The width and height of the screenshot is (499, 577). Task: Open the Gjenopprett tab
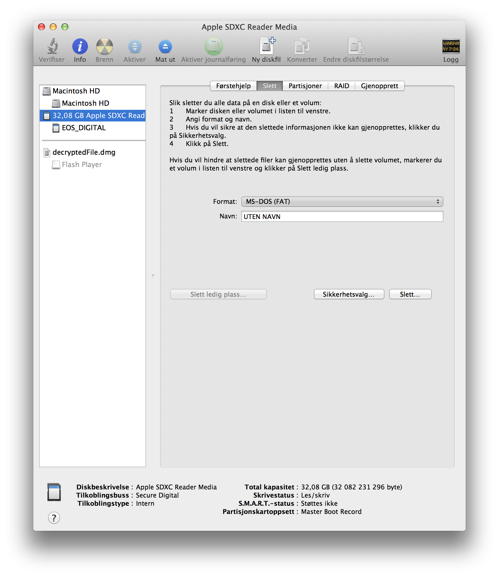click(x=380, y=86)
